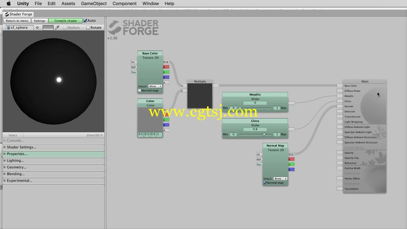Open the Base Color Default White dropdown
This screenshot has height=229, width=407.
(155, 86)
